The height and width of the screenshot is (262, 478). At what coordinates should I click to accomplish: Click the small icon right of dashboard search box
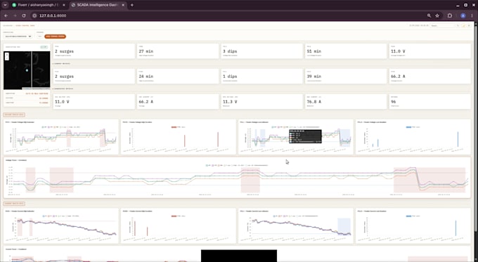tap(458, 25)
